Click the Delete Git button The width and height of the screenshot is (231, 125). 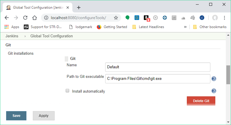201,101
